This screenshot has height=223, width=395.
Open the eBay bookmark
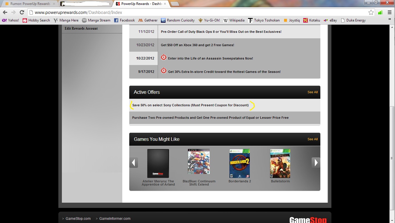coord(330,20)
